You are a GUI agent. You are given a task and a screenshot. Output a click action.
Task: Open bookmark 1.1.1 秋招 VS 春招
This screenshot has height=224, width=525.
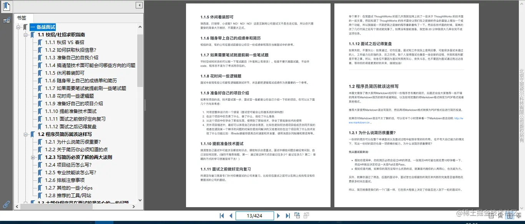(65, 43)
